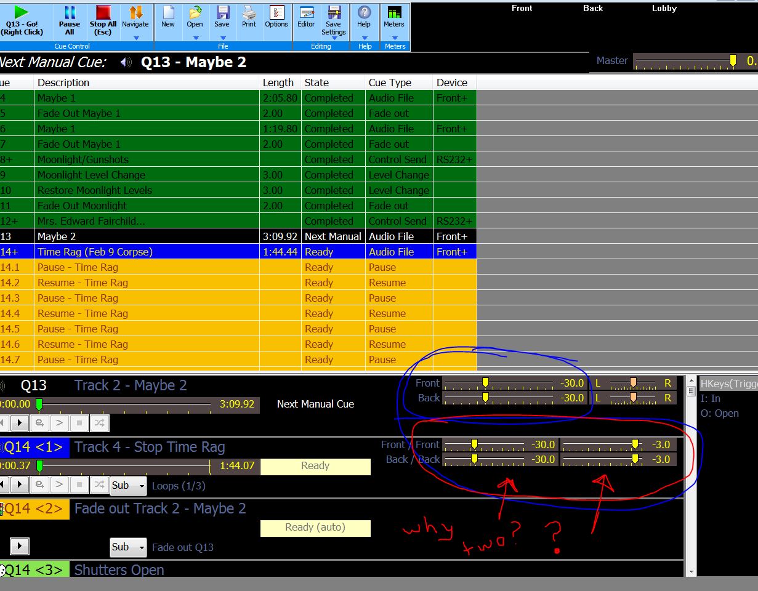Play the Q13 Maybe 2 track
Image resolution: width=758 pixels, height=591 pixels.
20,423
